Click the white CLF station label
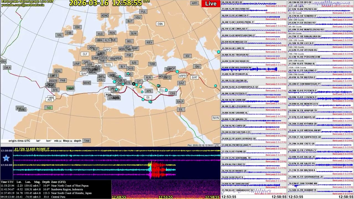This screenshot has height=199, width=354. point(85,54)
